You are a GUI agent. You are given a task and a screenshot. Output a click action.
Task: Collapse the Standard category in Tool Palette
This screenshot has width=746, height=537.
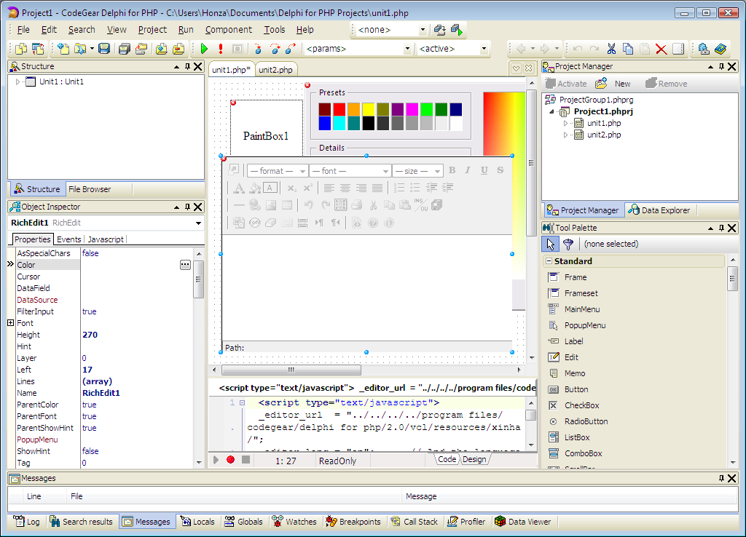548,261
